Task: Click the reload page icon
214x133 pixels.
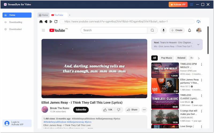Action: (x=56, y=22)
